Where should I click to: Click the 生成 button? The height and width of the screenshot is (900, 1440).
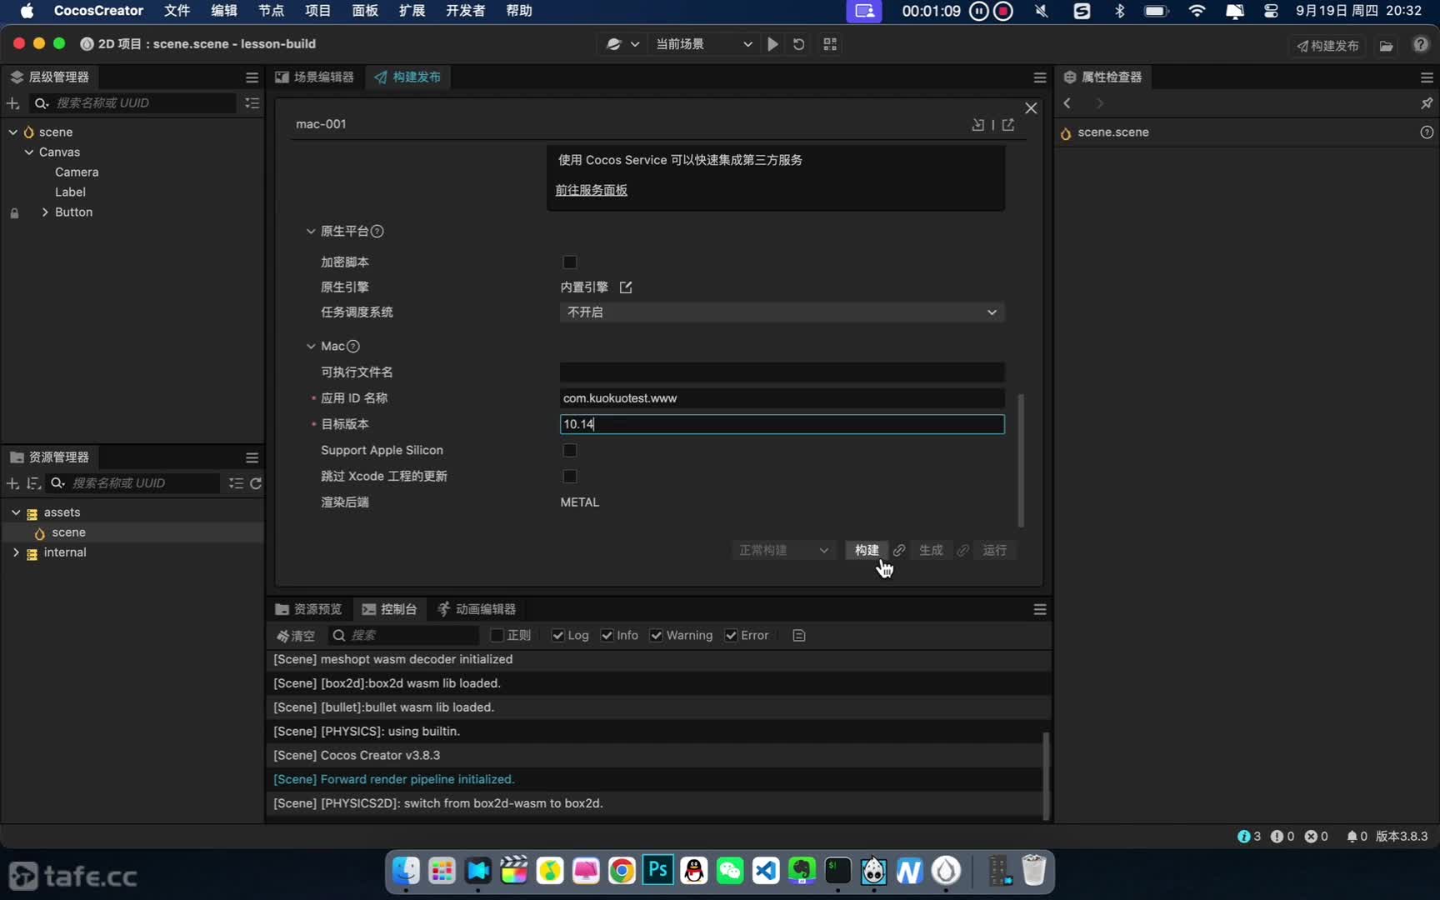(931, 551)
